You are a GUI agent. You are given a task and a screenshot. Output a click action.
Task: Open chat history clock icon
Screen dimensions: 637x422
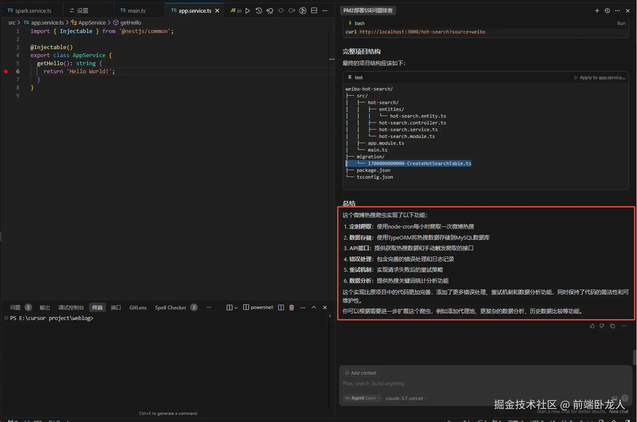click(x=607, y=11)
